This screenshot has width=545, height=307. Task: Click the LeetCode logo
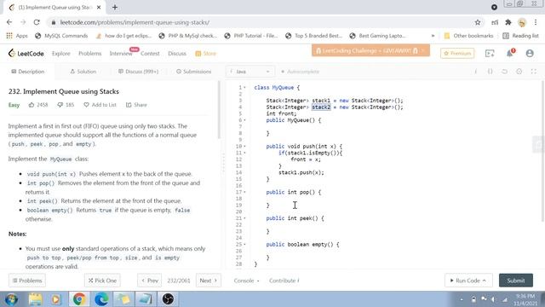point(26,53)
